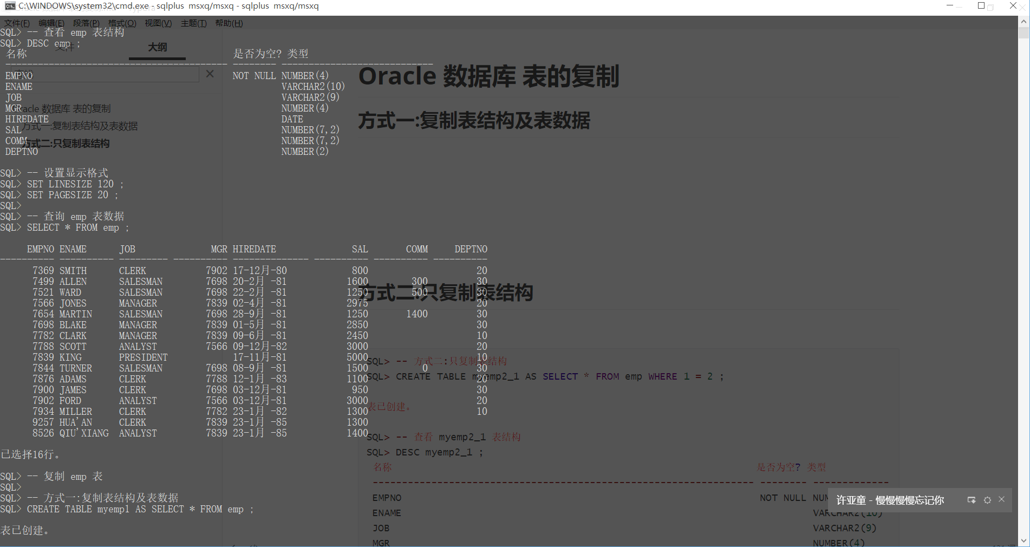The image size is (1030, 547).
Task: Open the 帮助(H) menu
Action: click(x=230, y=23)
